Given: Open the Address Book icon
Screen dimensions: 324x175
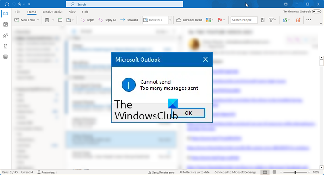Looking at the screenshot, I should tap(262, 20).
